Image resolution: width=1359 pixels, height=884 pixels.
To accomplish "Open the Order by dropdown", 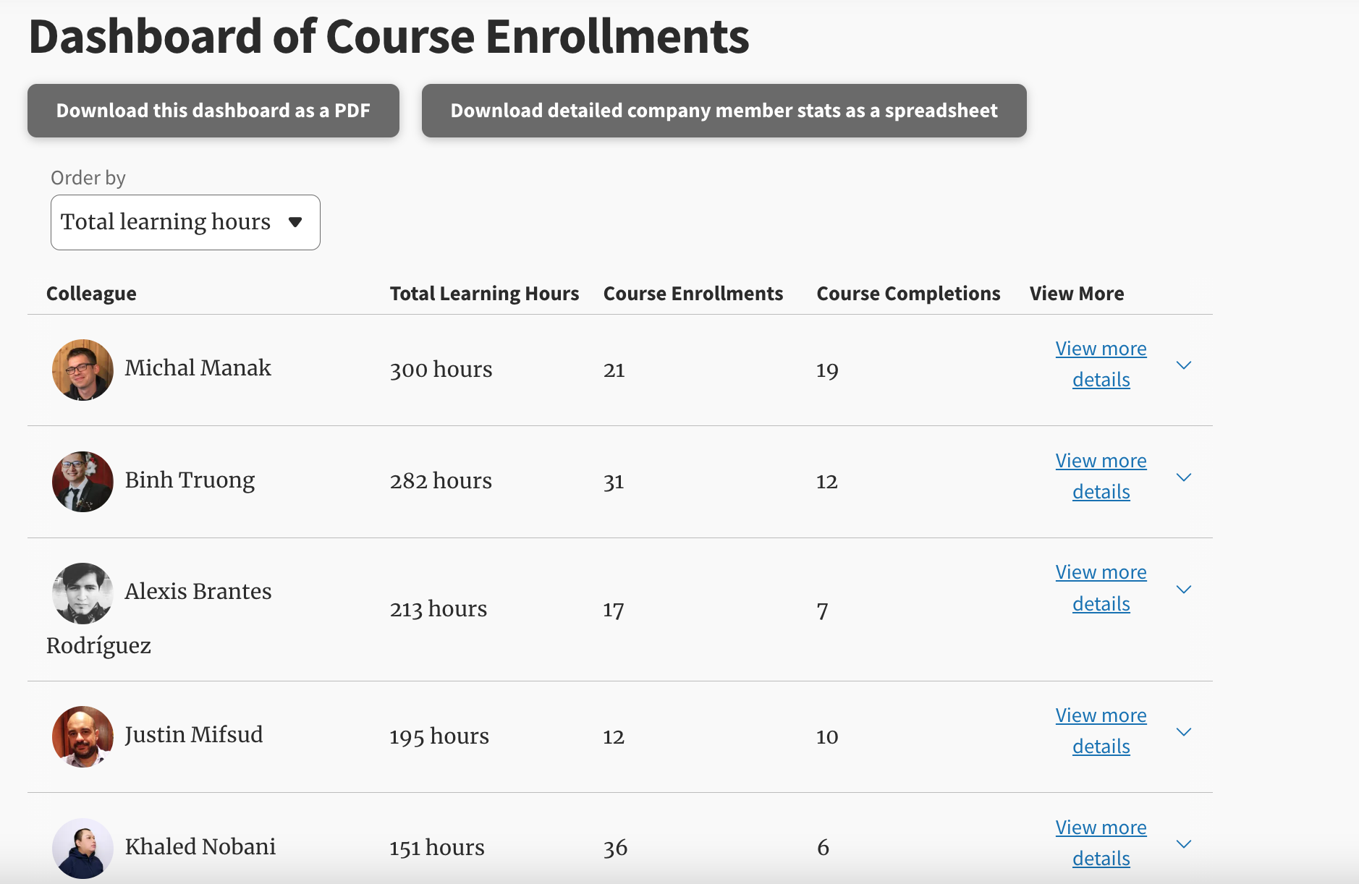I will [185, 222].
